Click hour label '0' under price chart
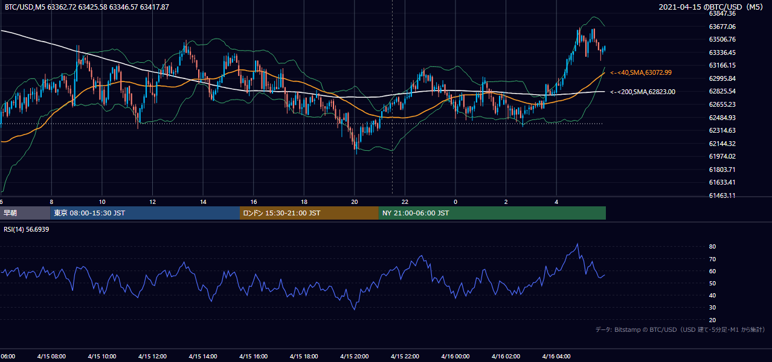Image resolution: width=772 pixels, height=362 pixels. pyautogui.click(x=455, y=202)
